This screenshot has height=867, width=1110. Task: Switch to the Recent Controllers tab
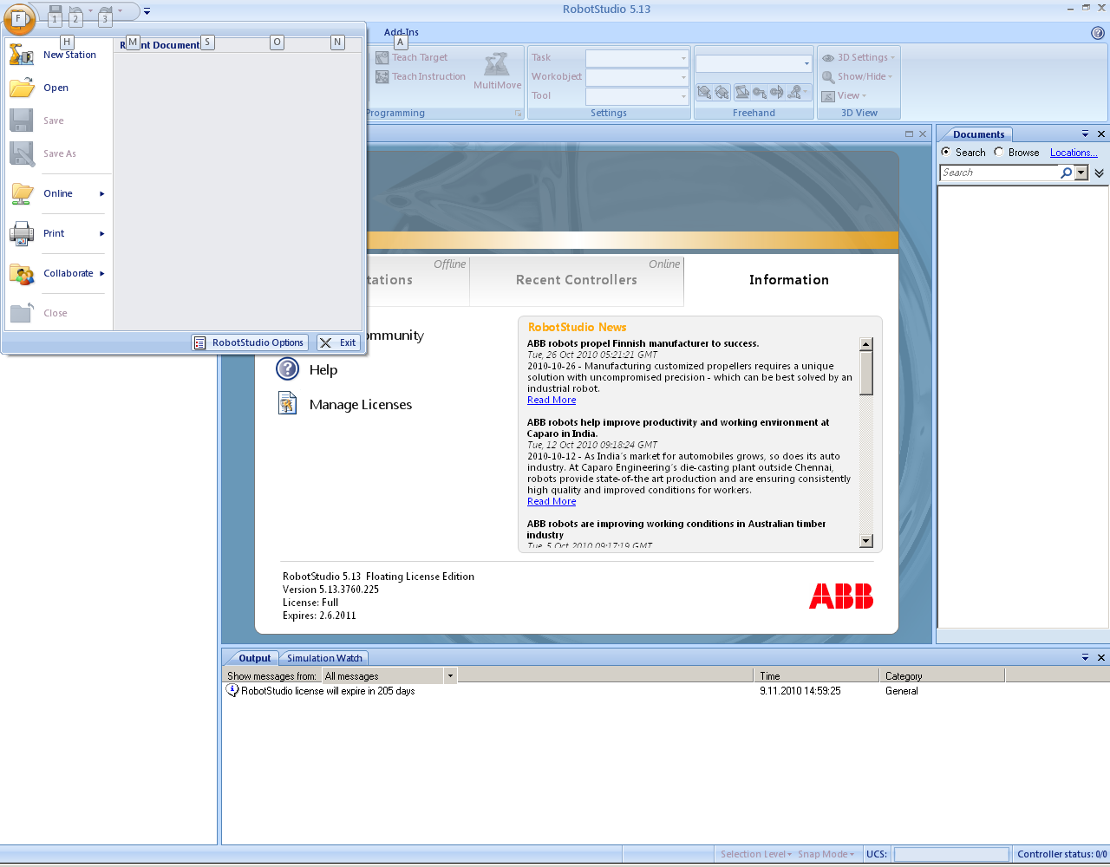[577, 280]
